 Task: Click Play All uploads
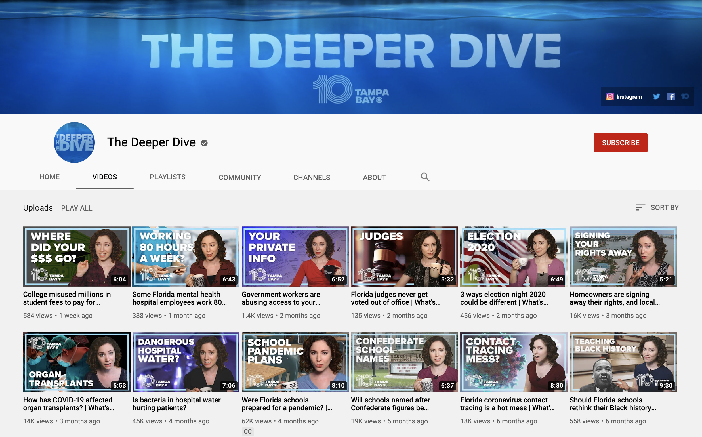click(x=77, y=208)
